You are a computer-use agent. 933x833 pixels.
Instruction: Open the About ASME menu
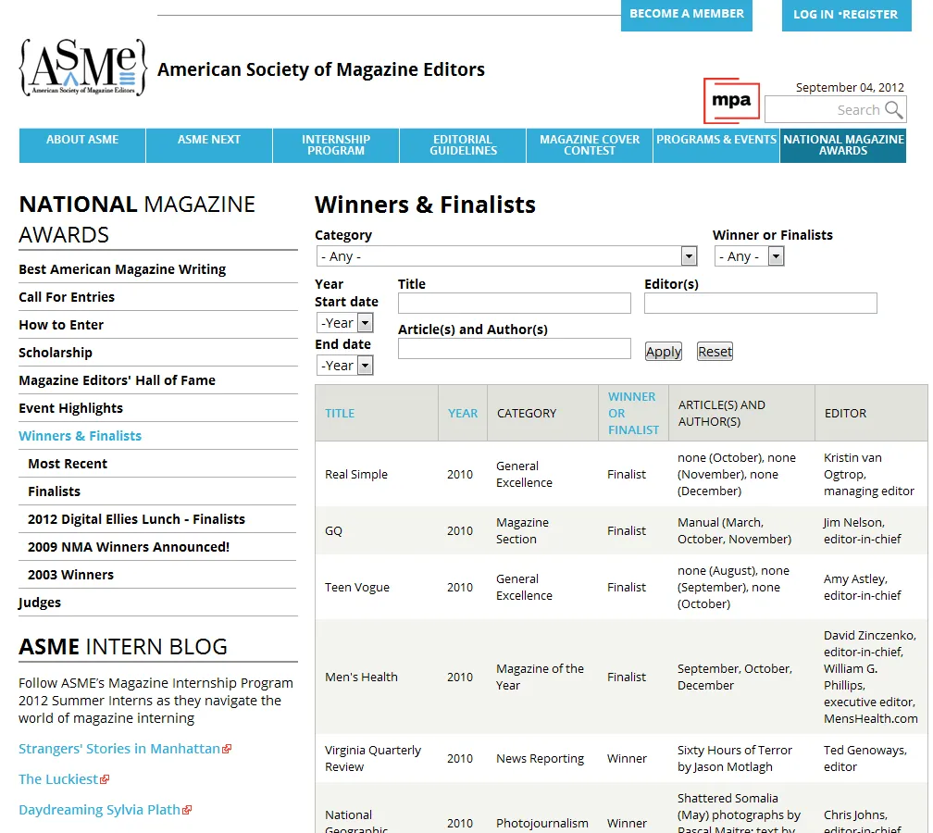(82, 145)
